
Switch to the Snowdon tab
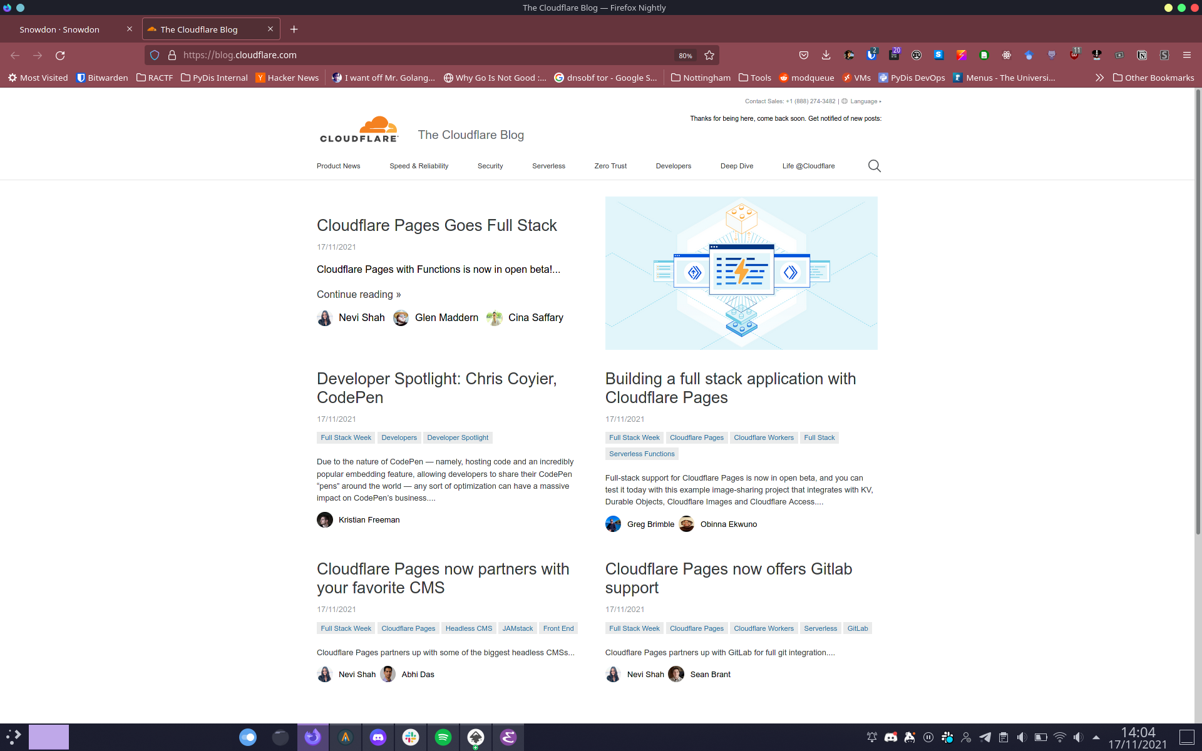pyautogui.click(x=59, y=29)
